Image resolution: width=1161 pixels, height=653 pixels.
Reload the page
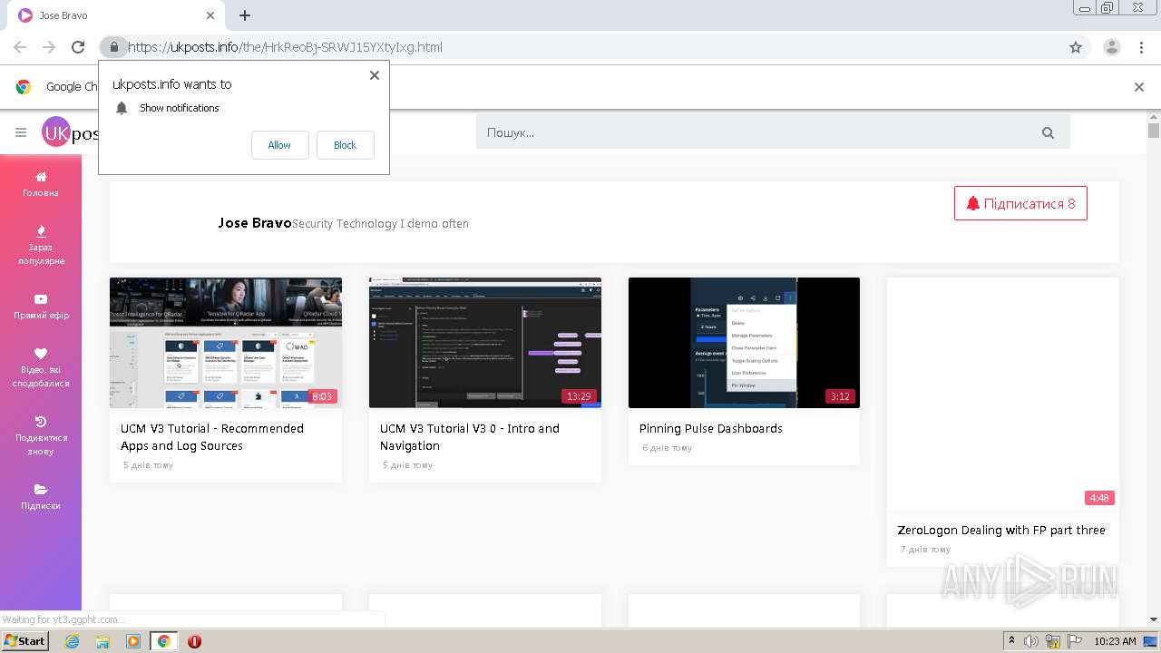click(78, 47)
